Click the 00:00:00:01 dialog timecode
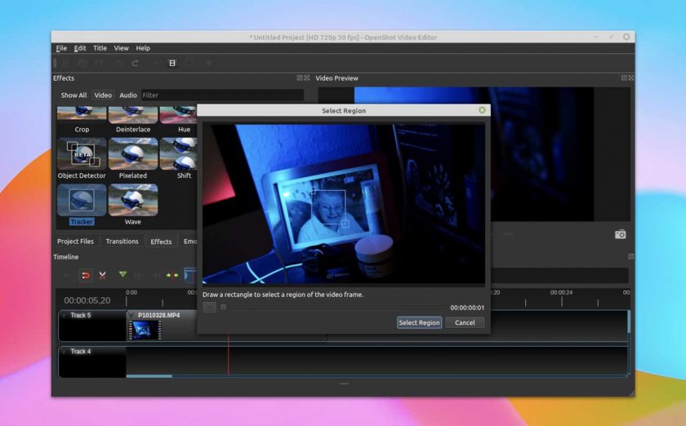Image resolution: width=686 pixels, height=426 pixels. [x=467, y=308]
